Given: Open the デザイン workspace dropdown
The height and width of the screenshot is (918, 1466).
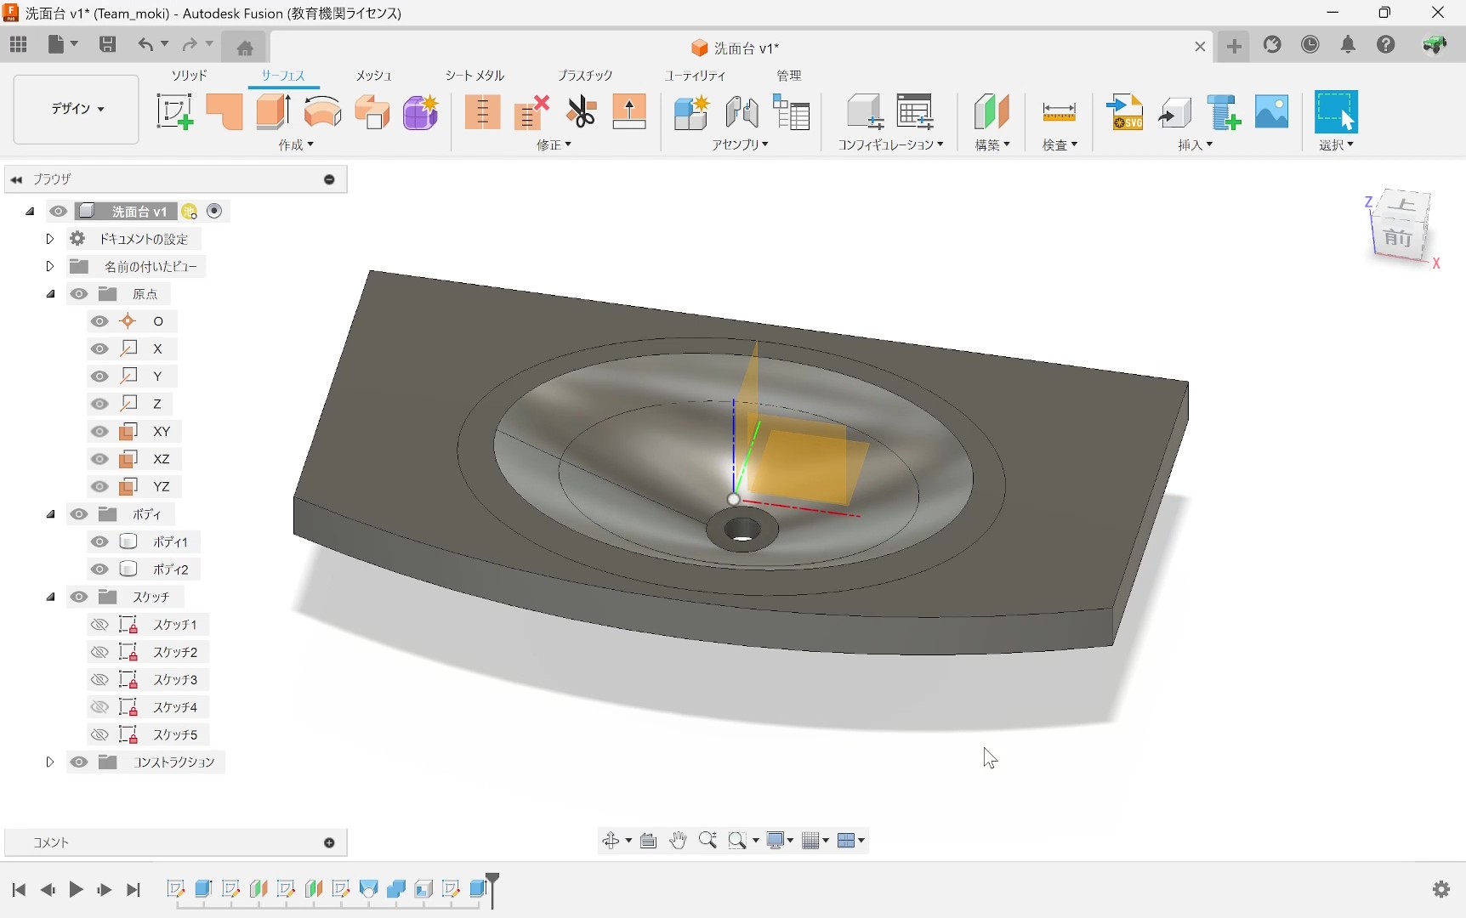Looking at the screenshot, I should (77, 109).
